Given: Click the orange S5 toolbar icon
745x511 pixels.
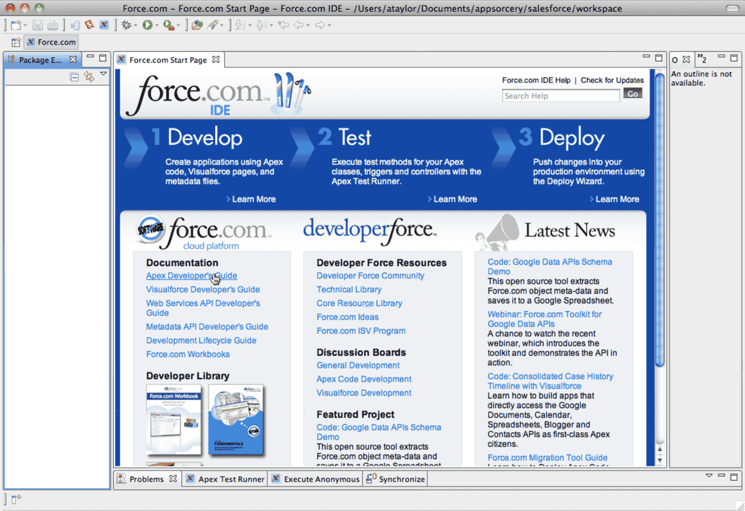Looking at the screenshot, I should tap(89, 25).
